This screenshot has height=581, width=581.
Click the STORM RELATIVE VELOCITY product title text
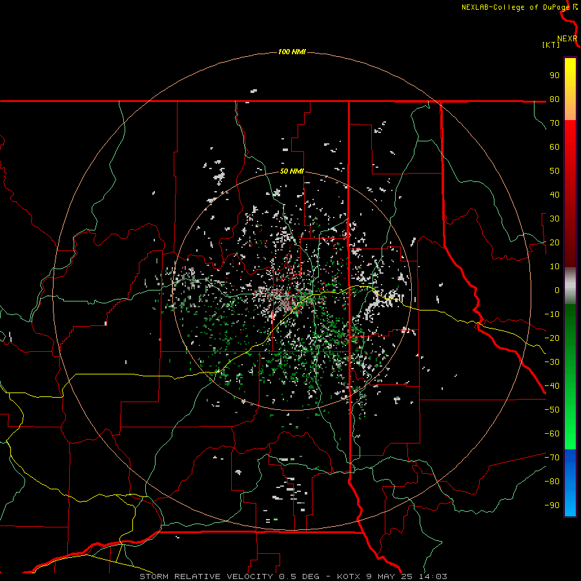(x=206, y=576)
